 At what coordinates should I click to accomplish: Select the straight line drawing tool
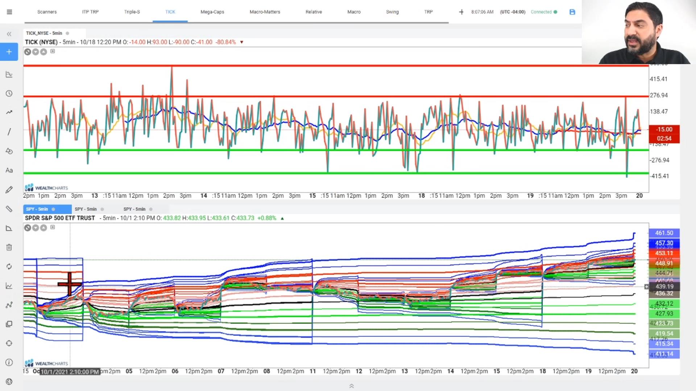(x=9, y=132)
